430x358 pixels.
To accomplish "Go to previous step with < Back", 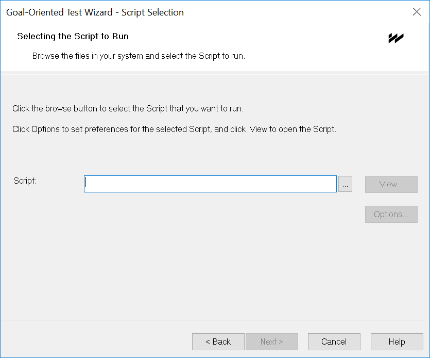I will (218, 341).
